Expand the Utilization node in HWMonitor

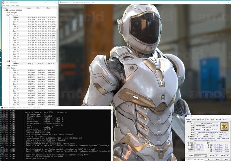pyautogui.click(x=7, y=65)
